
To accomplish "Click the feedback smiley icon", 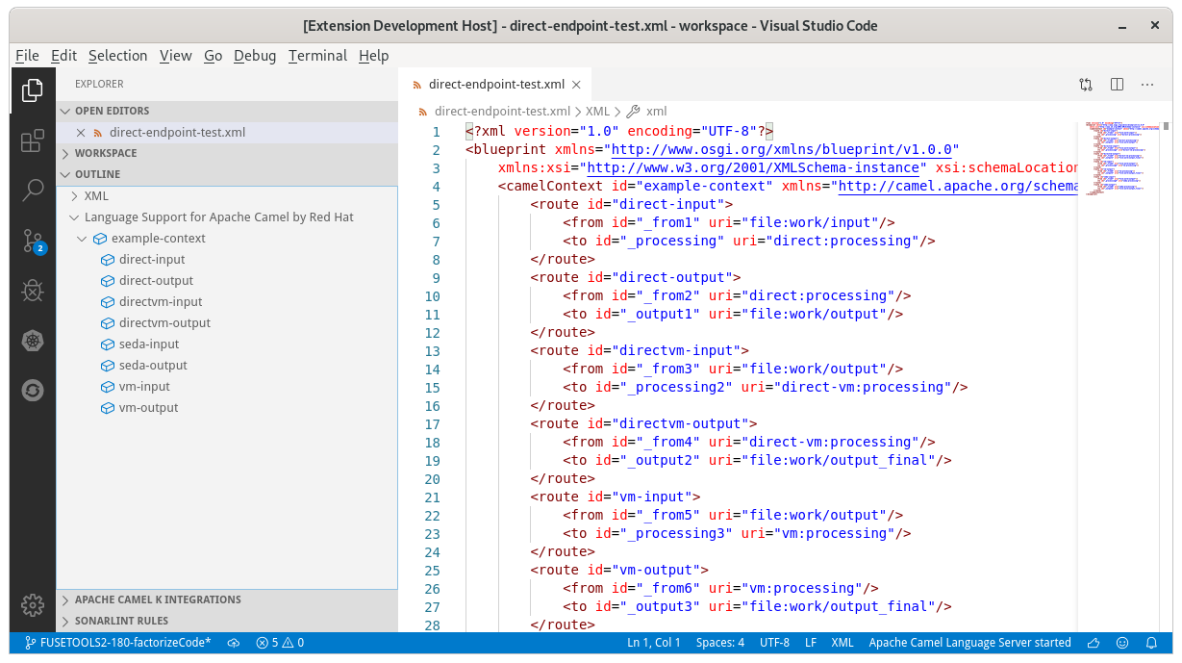I will coord(1122,643).
